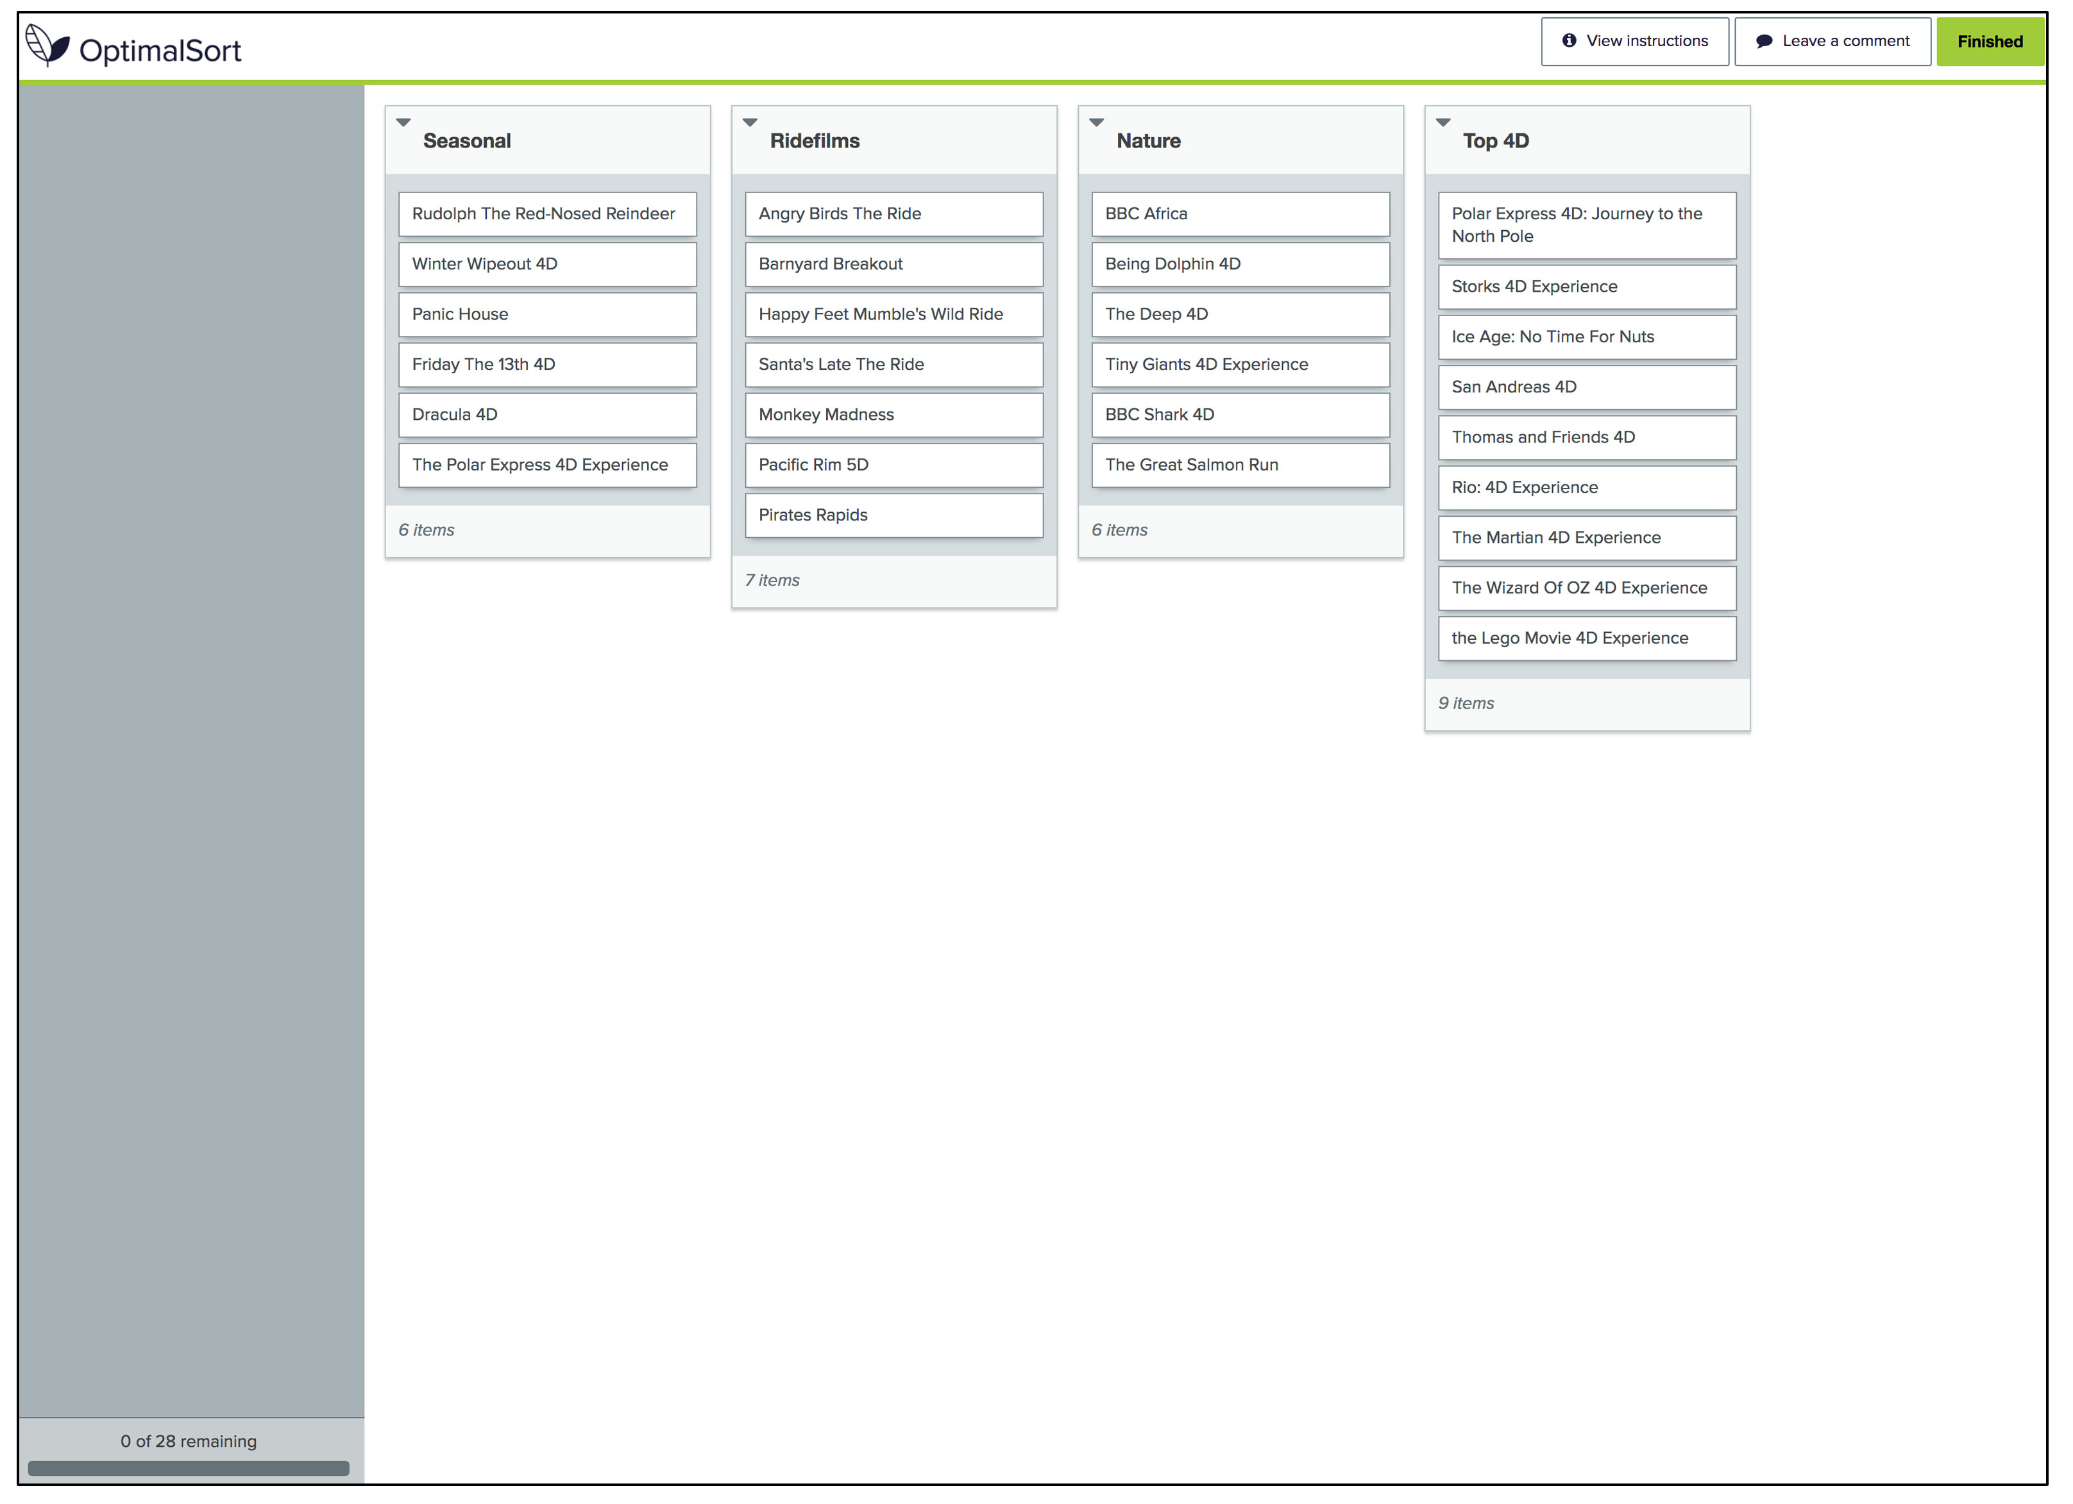Click the card sorting progress bar
The height and width of the screenshot is (1504, 2073).
click(x=189, y=1468)
